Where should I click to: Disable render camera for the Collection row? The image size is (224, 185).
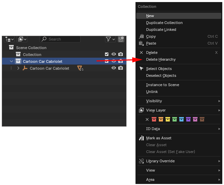tap(121, 55)
